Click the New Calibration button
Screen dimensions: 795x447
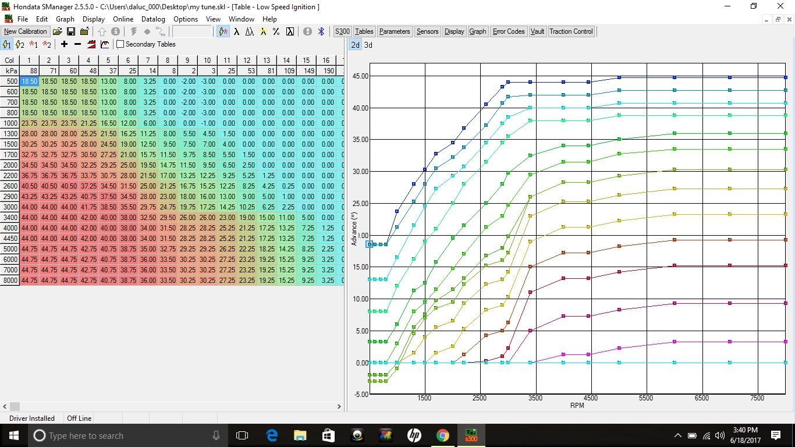pos(26,31)
